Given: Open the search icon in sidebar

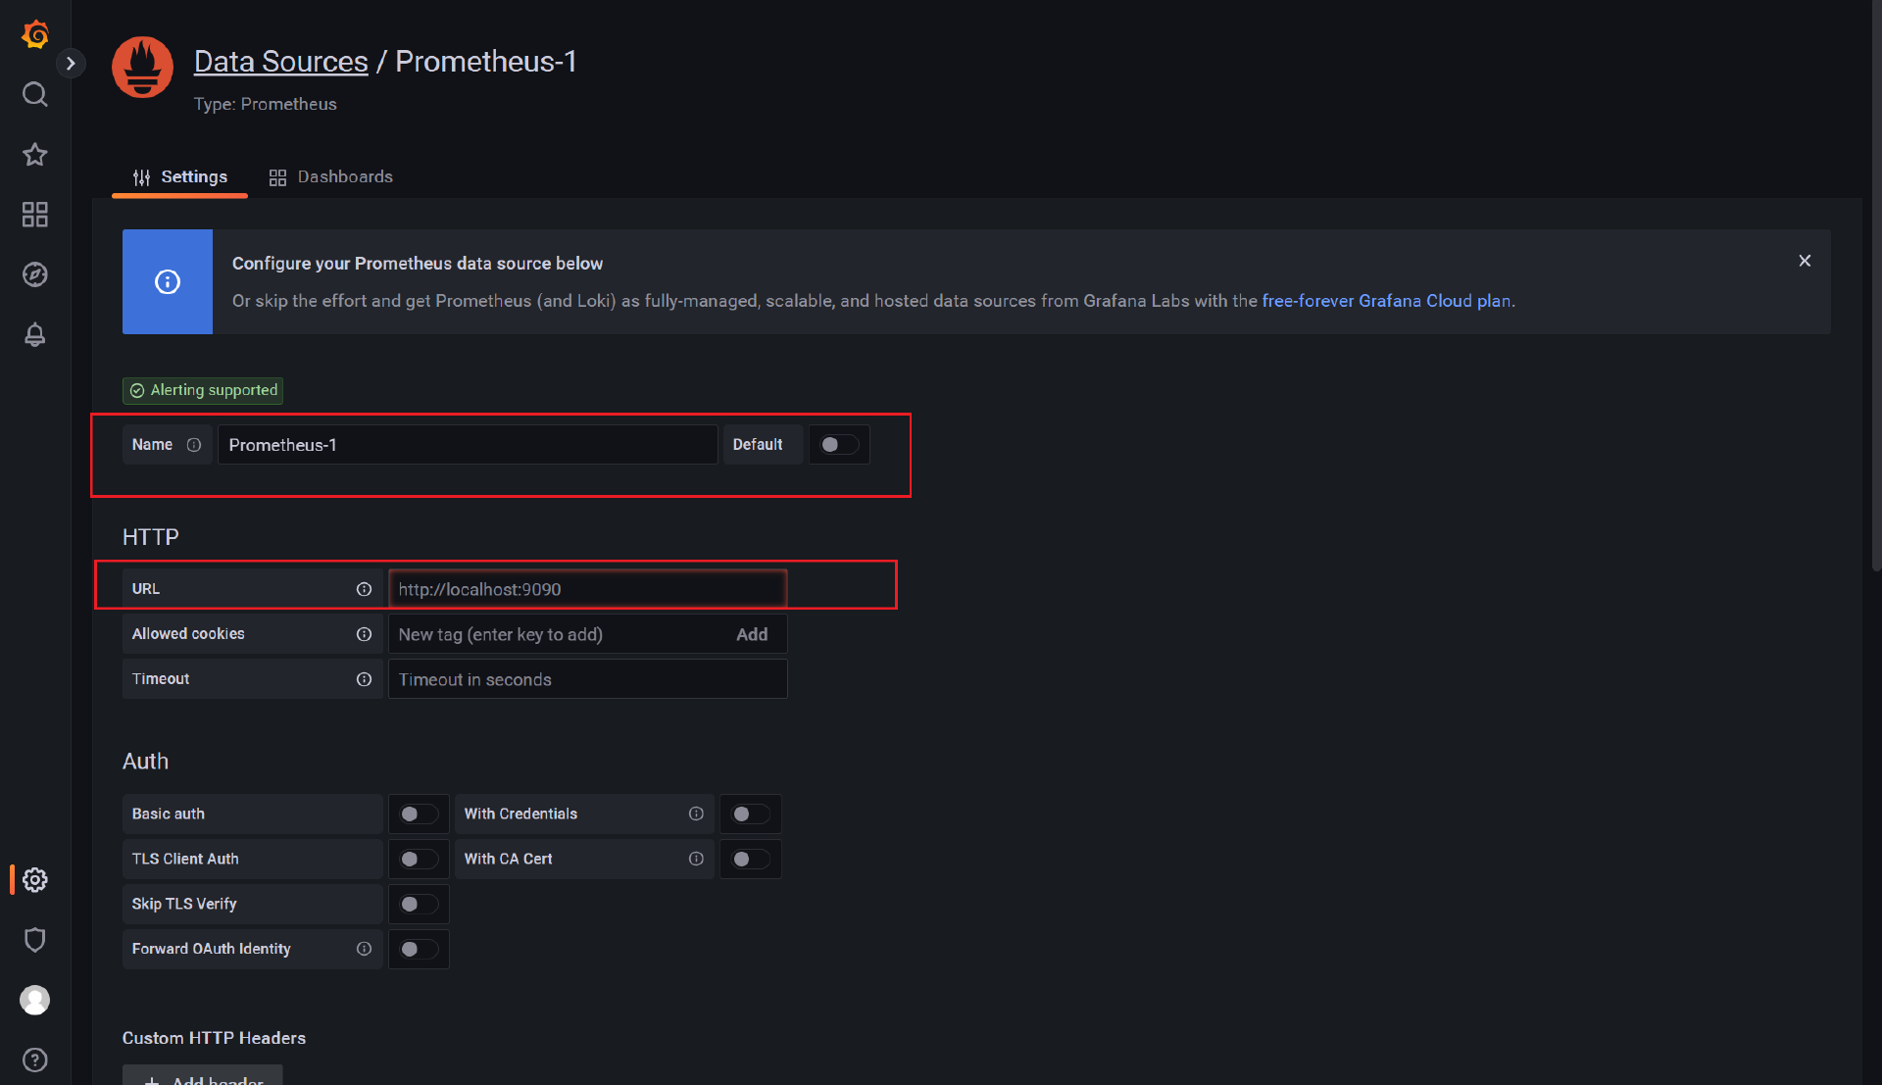Looking at the screenshot, I should [x=35, y=94].
